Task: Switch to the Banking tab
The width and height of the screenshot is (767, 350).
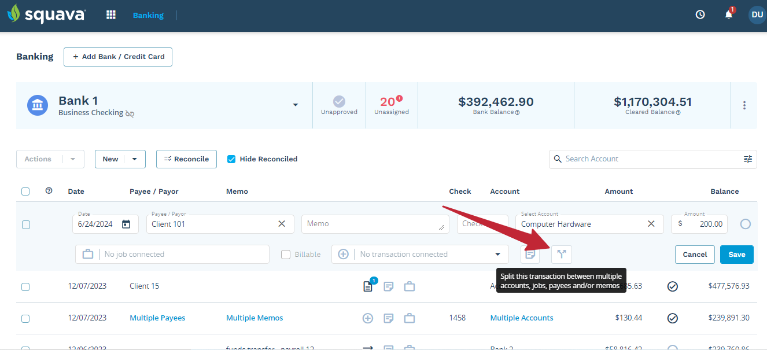Action: 148,15
